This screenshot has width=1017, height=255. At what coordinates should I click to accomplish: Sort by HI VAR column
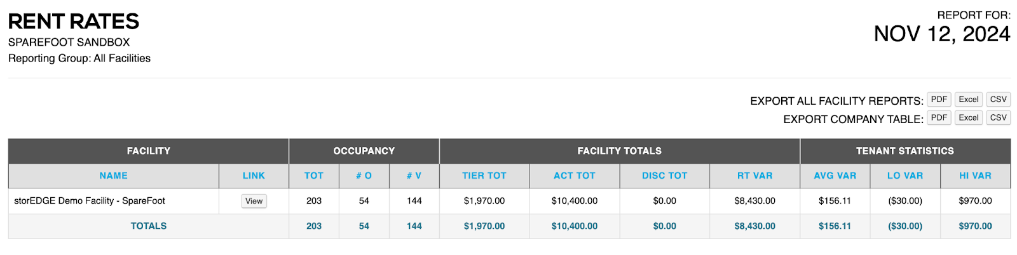pyautogui.click(x=976, y=176)
